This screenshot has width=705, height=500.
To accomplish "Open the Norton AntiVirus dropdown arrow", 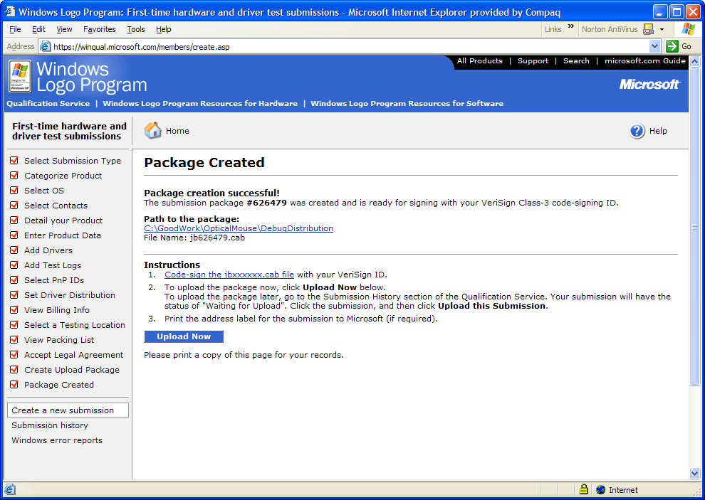I will coord(662,29).
